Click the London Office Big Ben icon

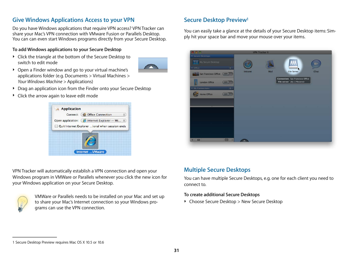(196, 82)
